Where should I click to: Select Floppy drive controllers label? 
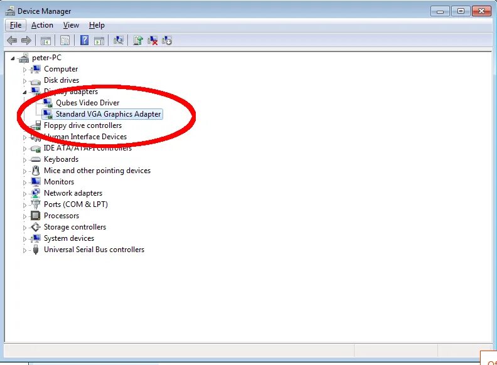pyautogui.click(x=83, y=125)
